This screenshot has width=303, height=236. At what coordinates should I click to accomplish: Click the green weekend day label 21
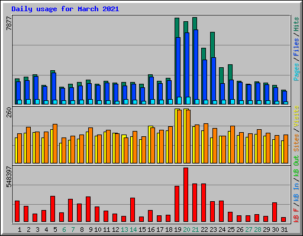(x=195, y=230)
